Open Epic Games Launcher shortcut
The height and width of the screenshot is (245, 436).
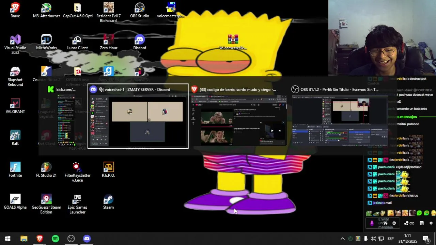coord(77,204)
